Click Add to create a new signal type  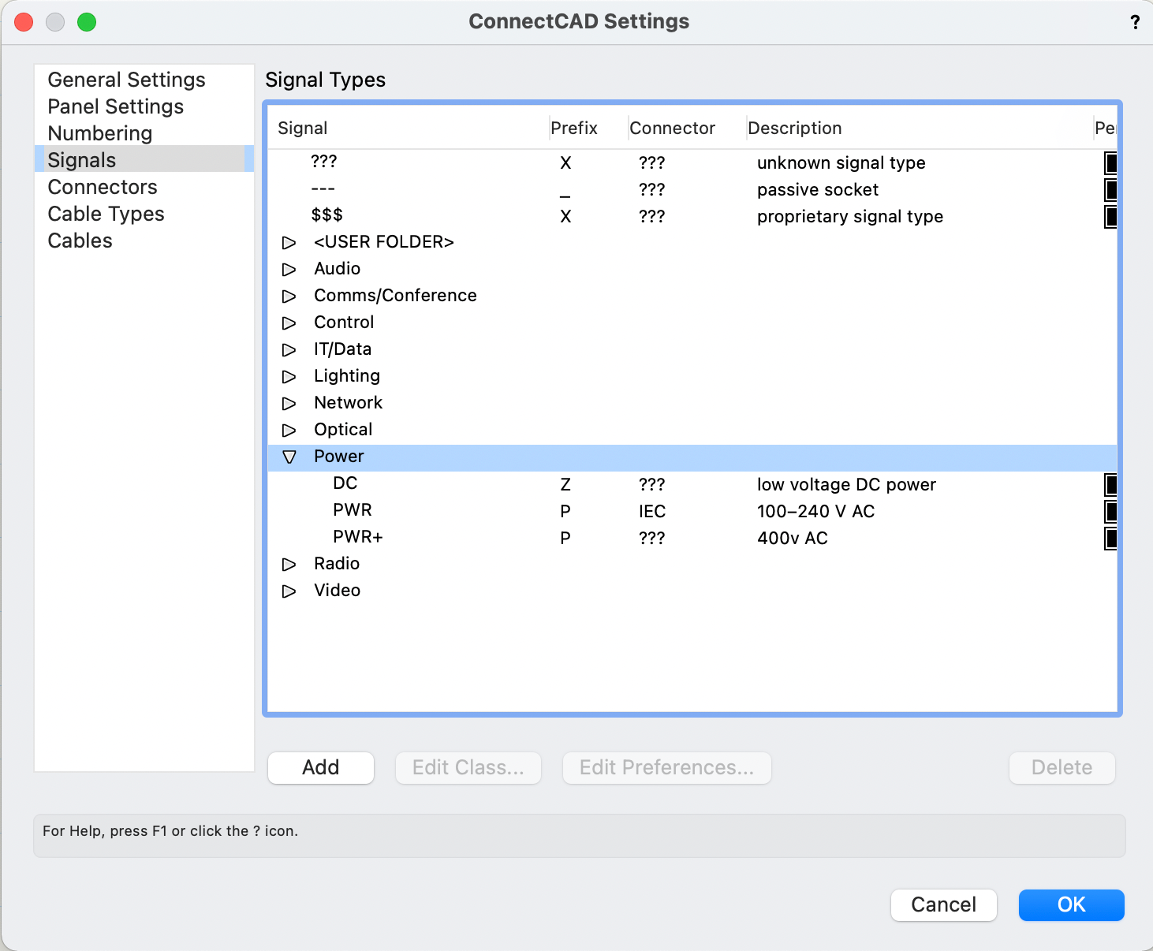320,767
